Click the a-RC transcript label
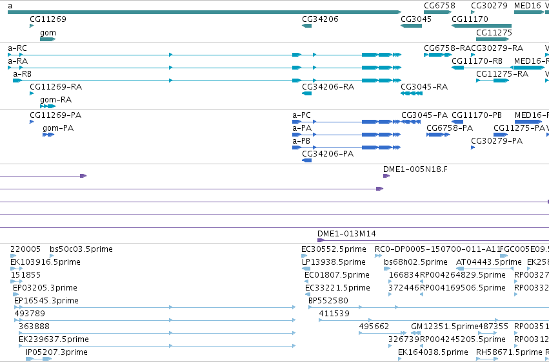Viewport: 549px width, 362px height. tap(17, 48)
